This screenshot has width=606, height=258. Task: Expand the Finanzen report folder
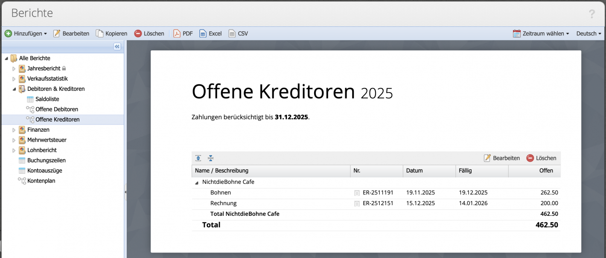14,130
